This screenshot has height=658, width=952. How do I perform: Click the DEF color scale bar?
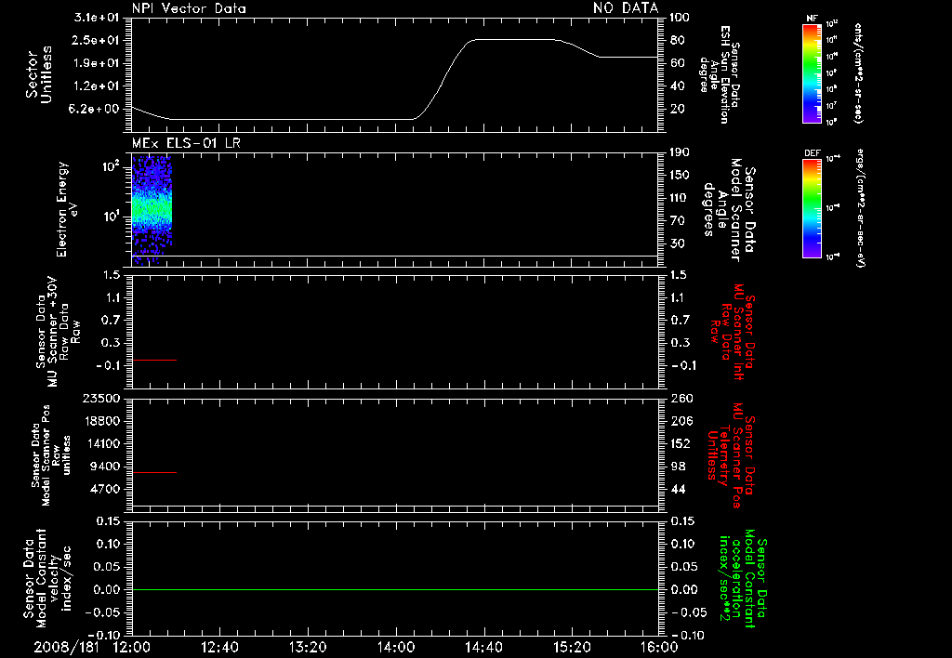(813, 208)
